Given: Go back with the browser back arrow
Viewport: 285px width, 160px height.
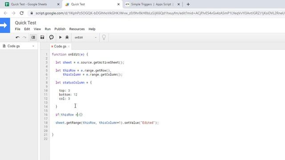Looking at the screenshot, I should coord(5,13).
